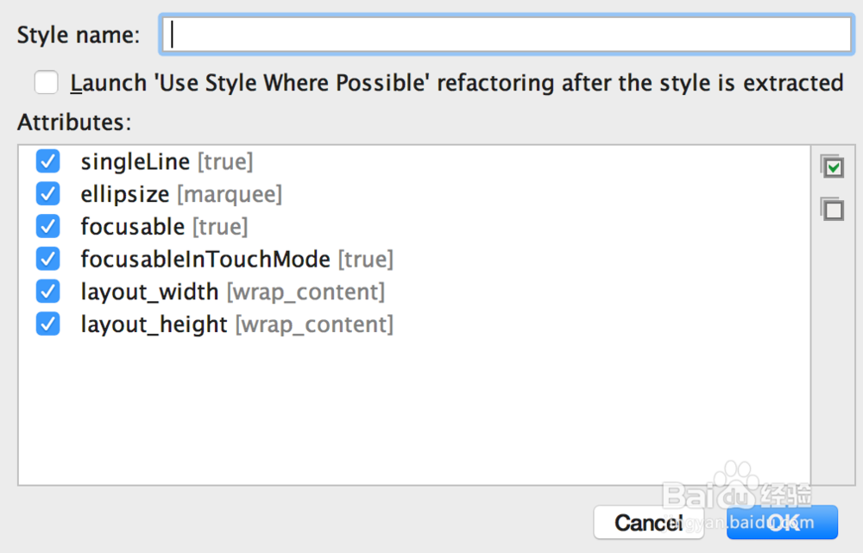Uncheck the ellipsize attribute checkbox

48,194
